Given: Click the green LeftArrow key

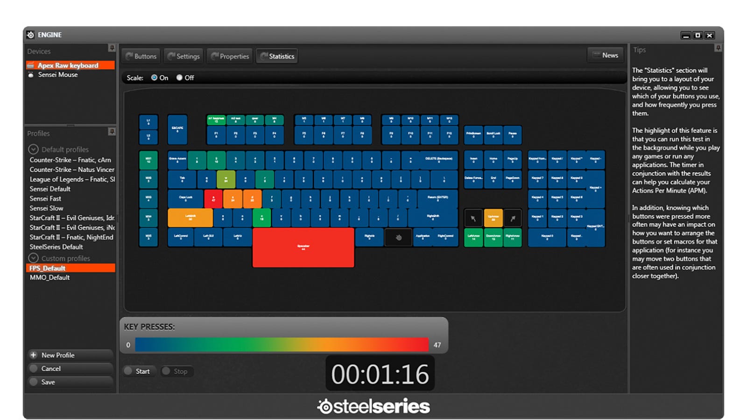Looking at the screenshot, I should pos(473,238).
